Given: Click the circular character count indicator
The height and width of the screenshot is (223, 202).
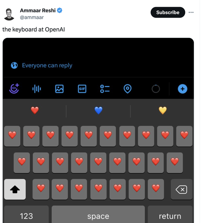Looking at the screenshot, I should tap(156, 89).
